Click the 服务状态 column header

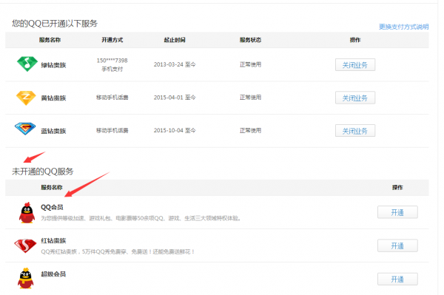pyautogui.click(x=250, y=40)
